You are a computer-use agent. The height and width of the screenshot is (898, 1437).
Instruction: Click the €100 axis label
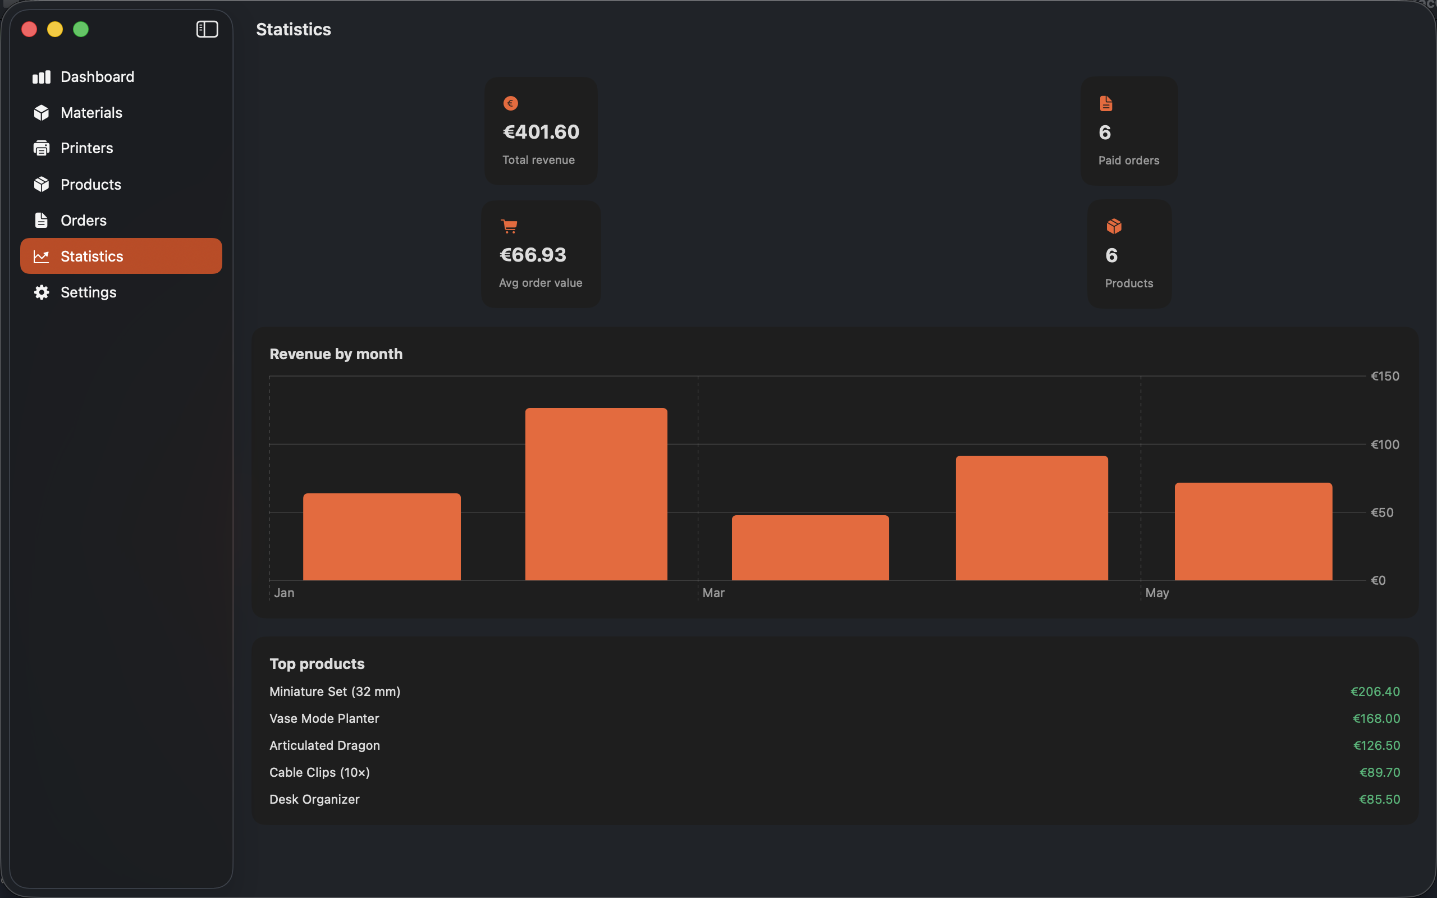(x=1385, y=445)
